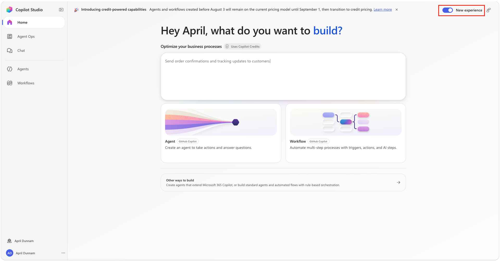
Task: Go to Agents in the sidebar
Action: (x=34, y=69)
